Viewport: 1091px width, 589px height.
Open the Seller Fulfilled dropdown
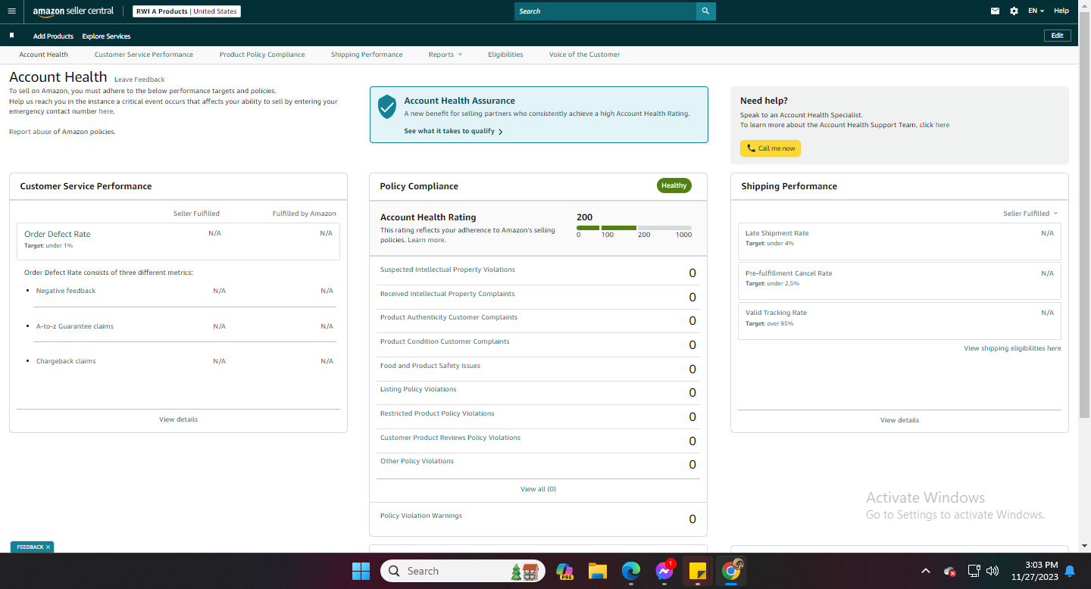pos(1030,213)
